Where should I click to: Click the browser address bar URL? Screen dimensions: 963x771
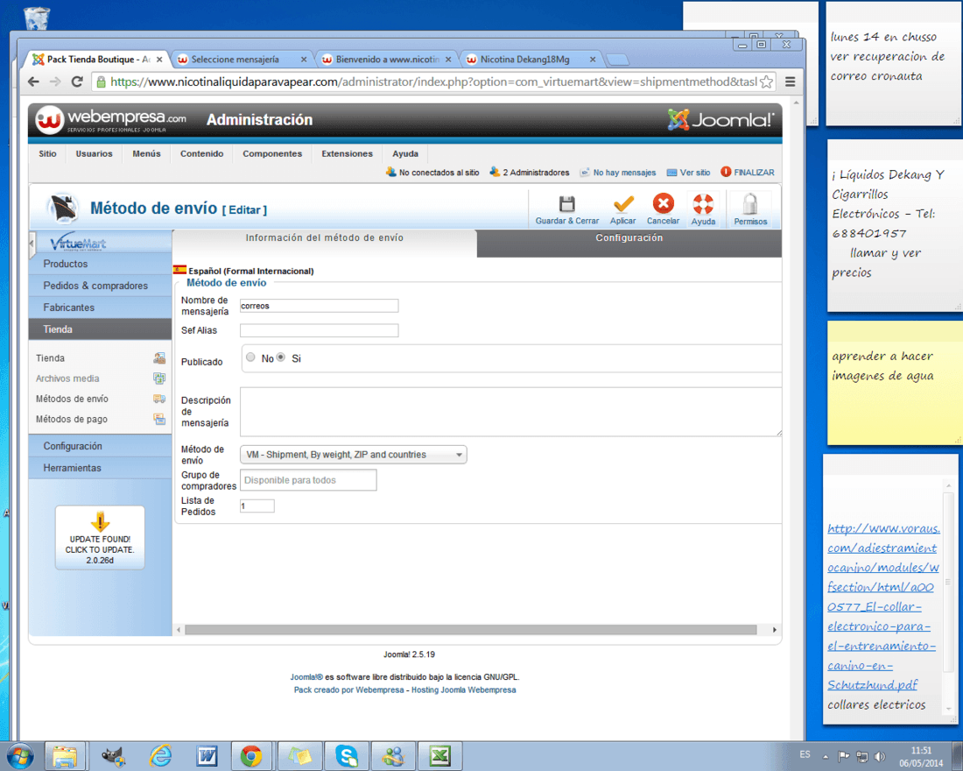[x=433, y=81]
